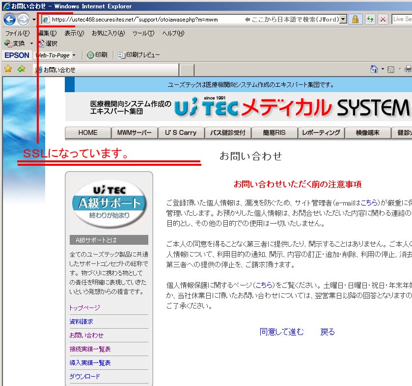Click the red Stop loading icon

click(383, 20)
